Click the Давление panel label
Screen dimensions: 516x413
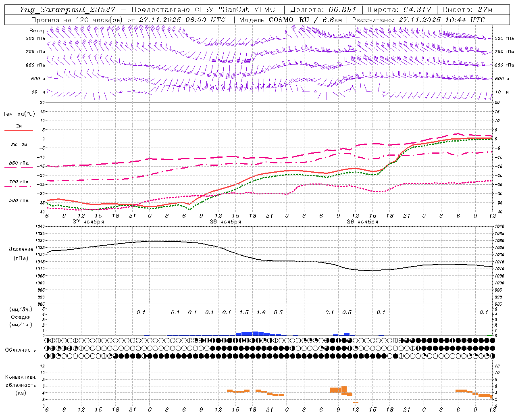(21, 249)
